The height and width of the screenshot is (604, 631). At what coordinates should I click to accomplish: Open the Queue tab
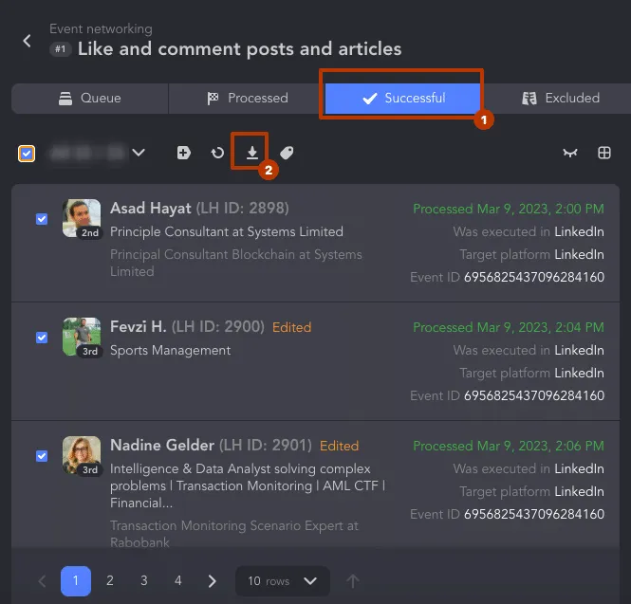tap(90, 98)
